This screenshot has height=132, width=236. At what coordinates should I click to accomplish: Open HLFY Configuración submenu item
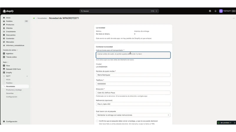12,97
